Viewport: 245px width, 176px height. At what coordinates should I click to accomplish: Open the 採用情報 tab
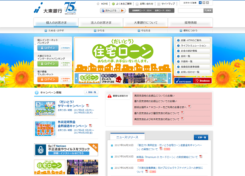(190, 23)
